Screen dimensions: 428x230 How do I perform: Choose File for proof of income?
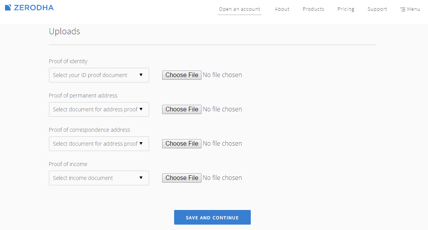pos(182,178)
